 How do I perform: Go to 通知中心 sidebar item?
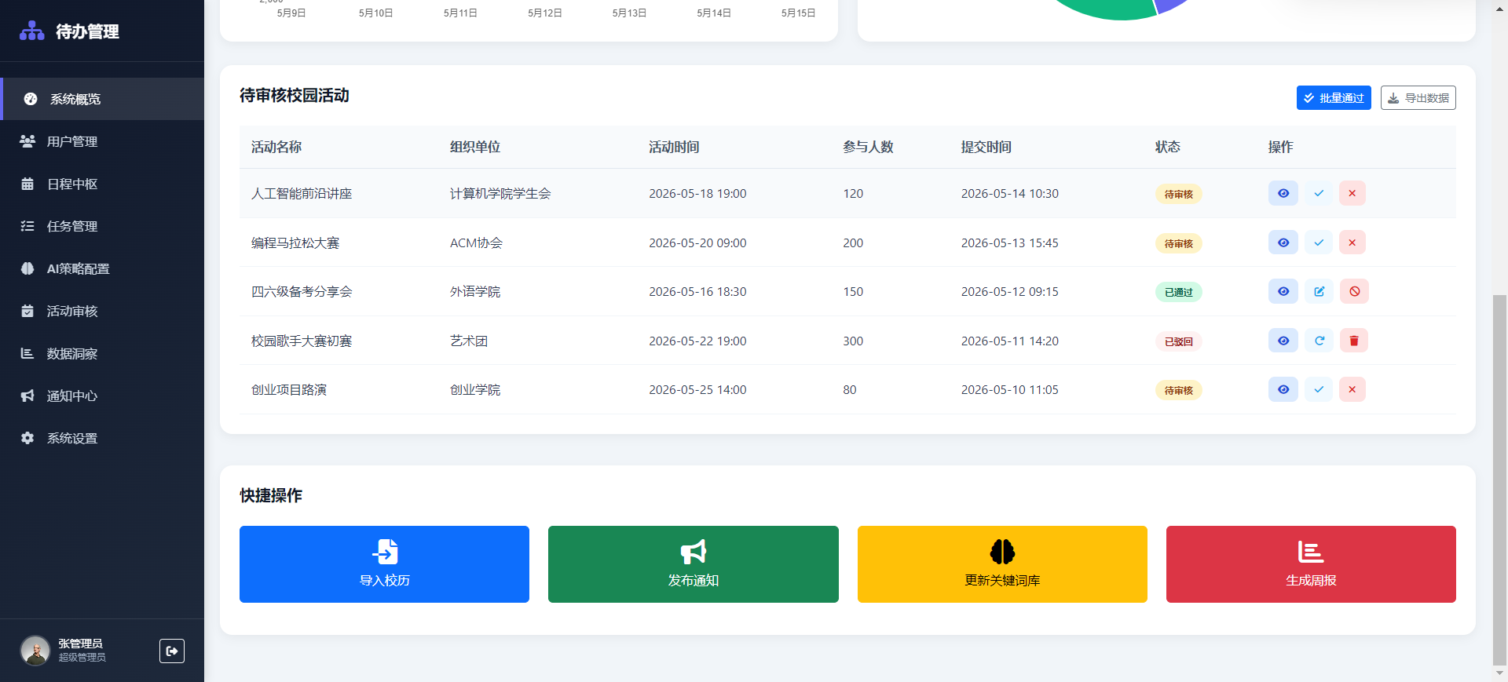102,396
